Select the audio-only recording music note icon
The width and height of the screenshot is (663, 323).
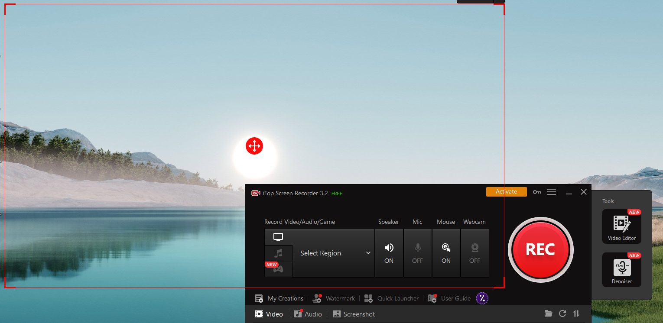[278, 253]
